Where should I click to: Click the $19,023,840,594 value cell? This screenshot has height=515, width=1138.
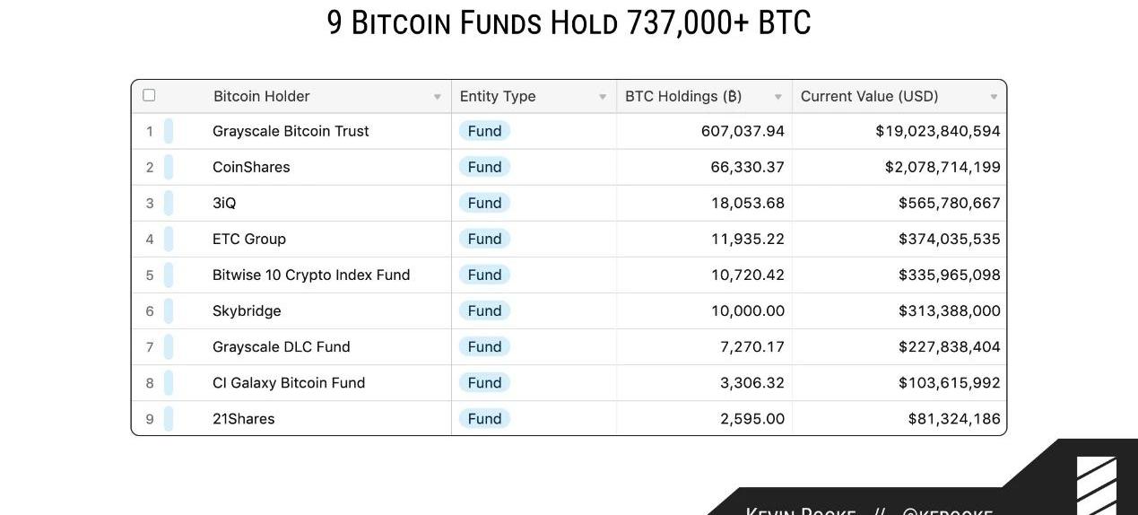[938, 131]
